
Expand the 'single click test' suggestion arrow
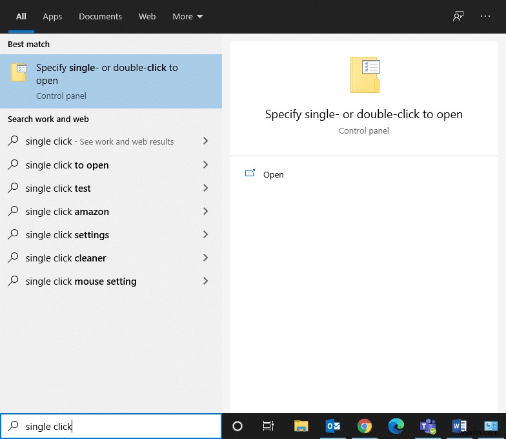tap(205, 189)
